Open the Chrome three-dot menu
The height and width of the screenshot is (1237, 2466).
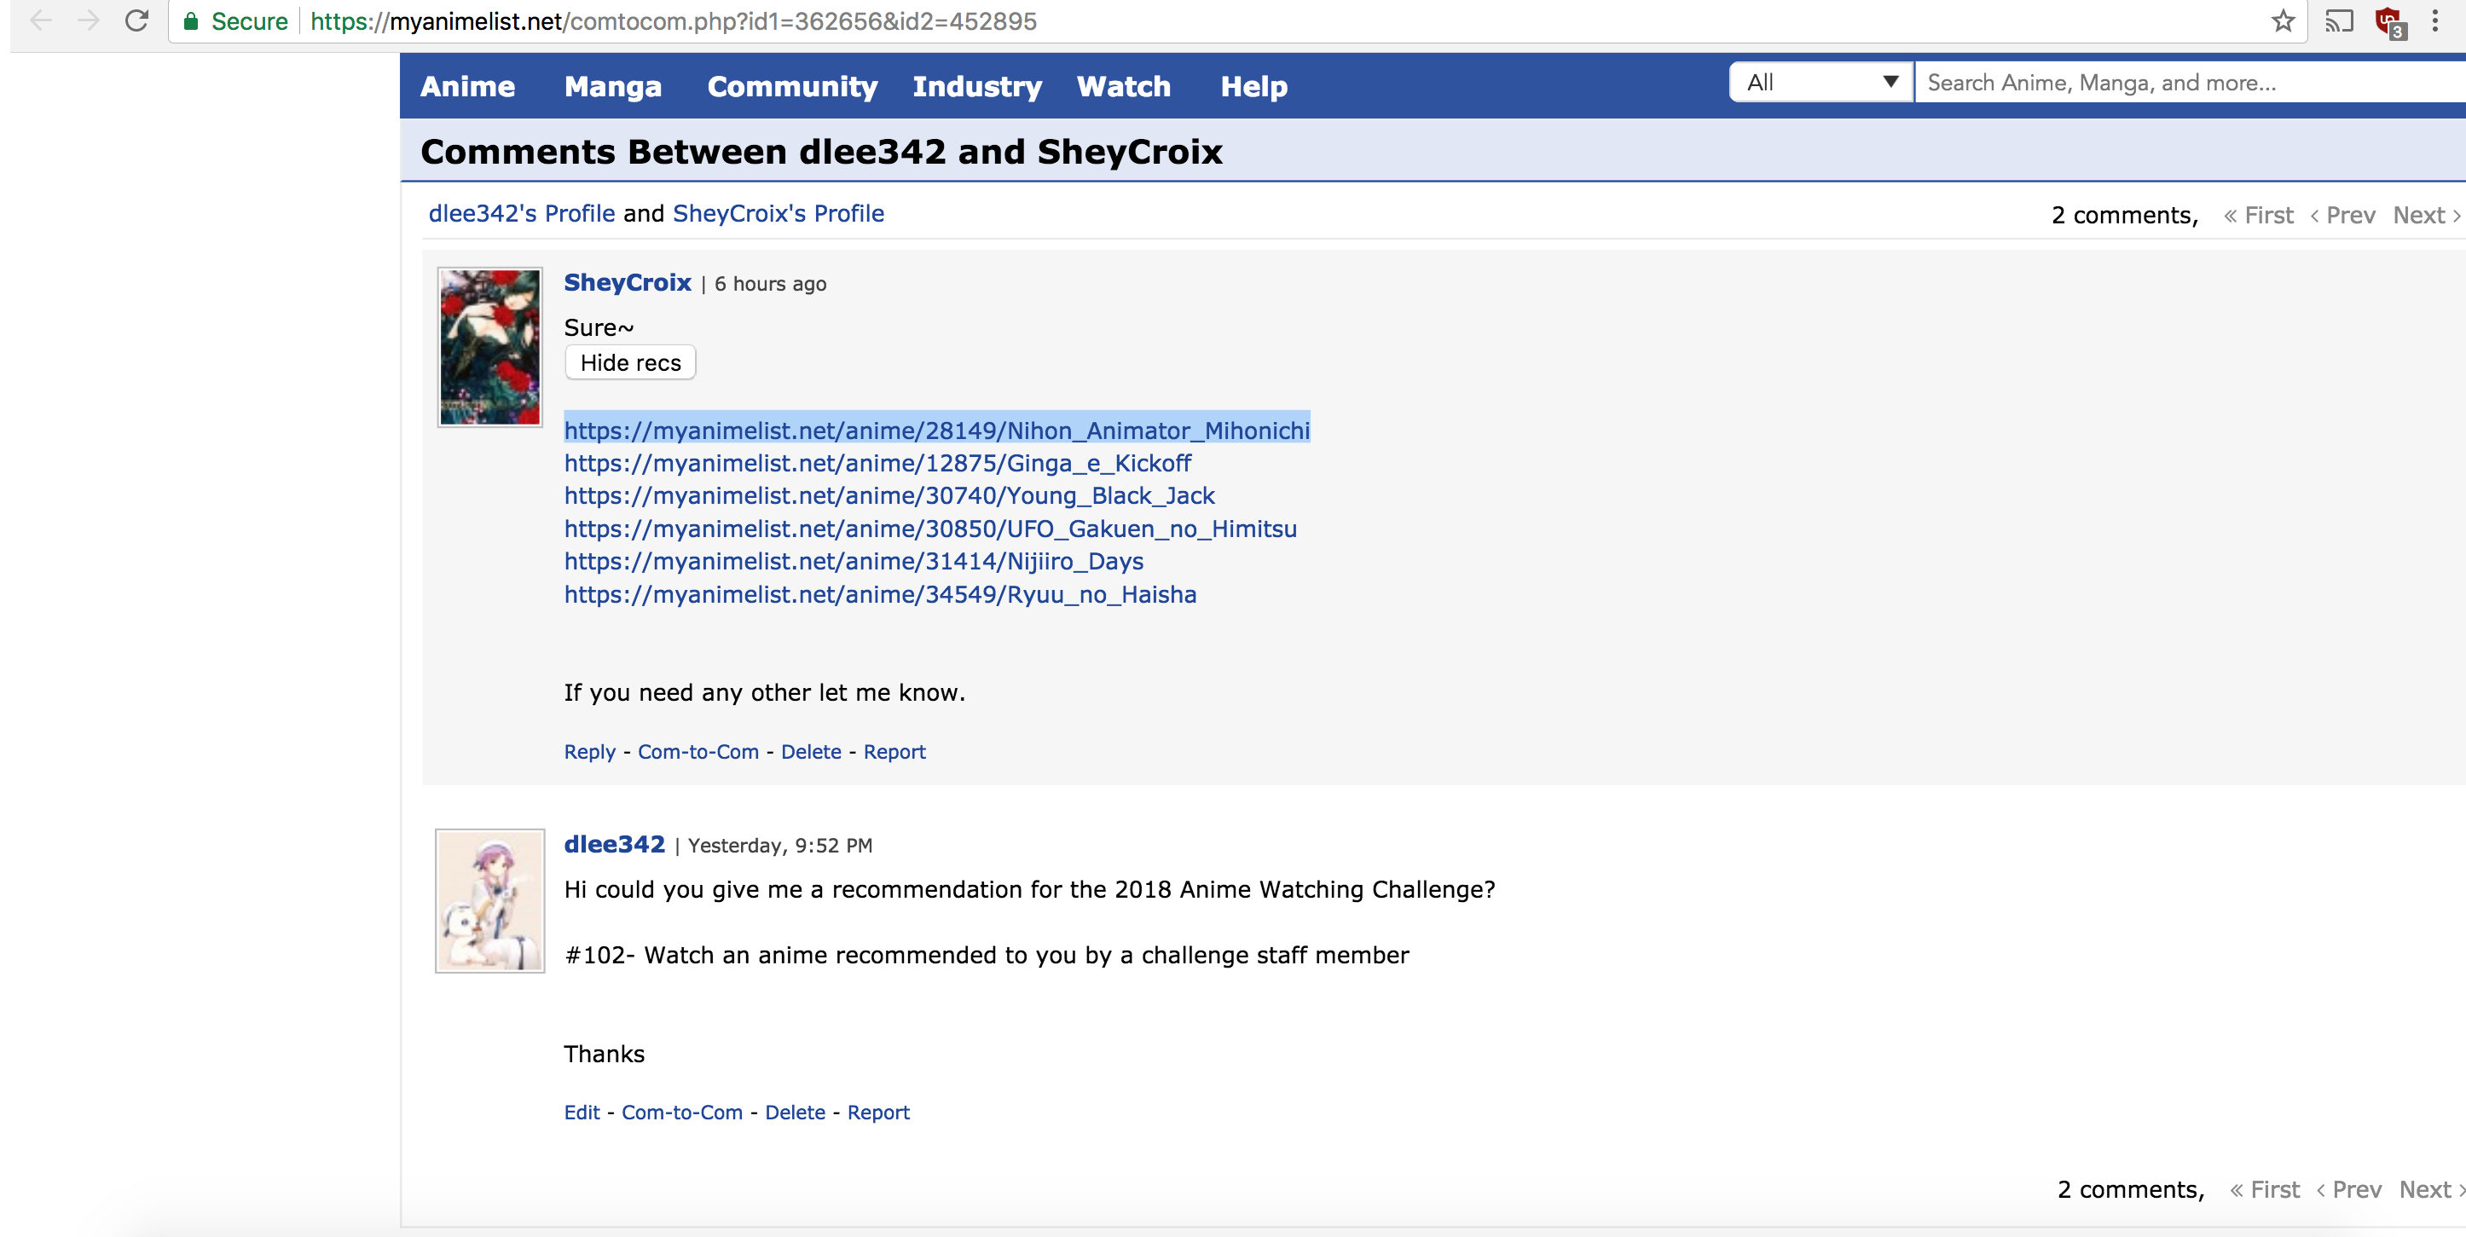coord(2435,20)
